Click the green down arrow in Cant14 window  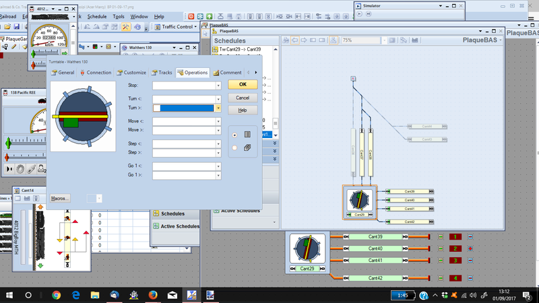click(40, 265)
